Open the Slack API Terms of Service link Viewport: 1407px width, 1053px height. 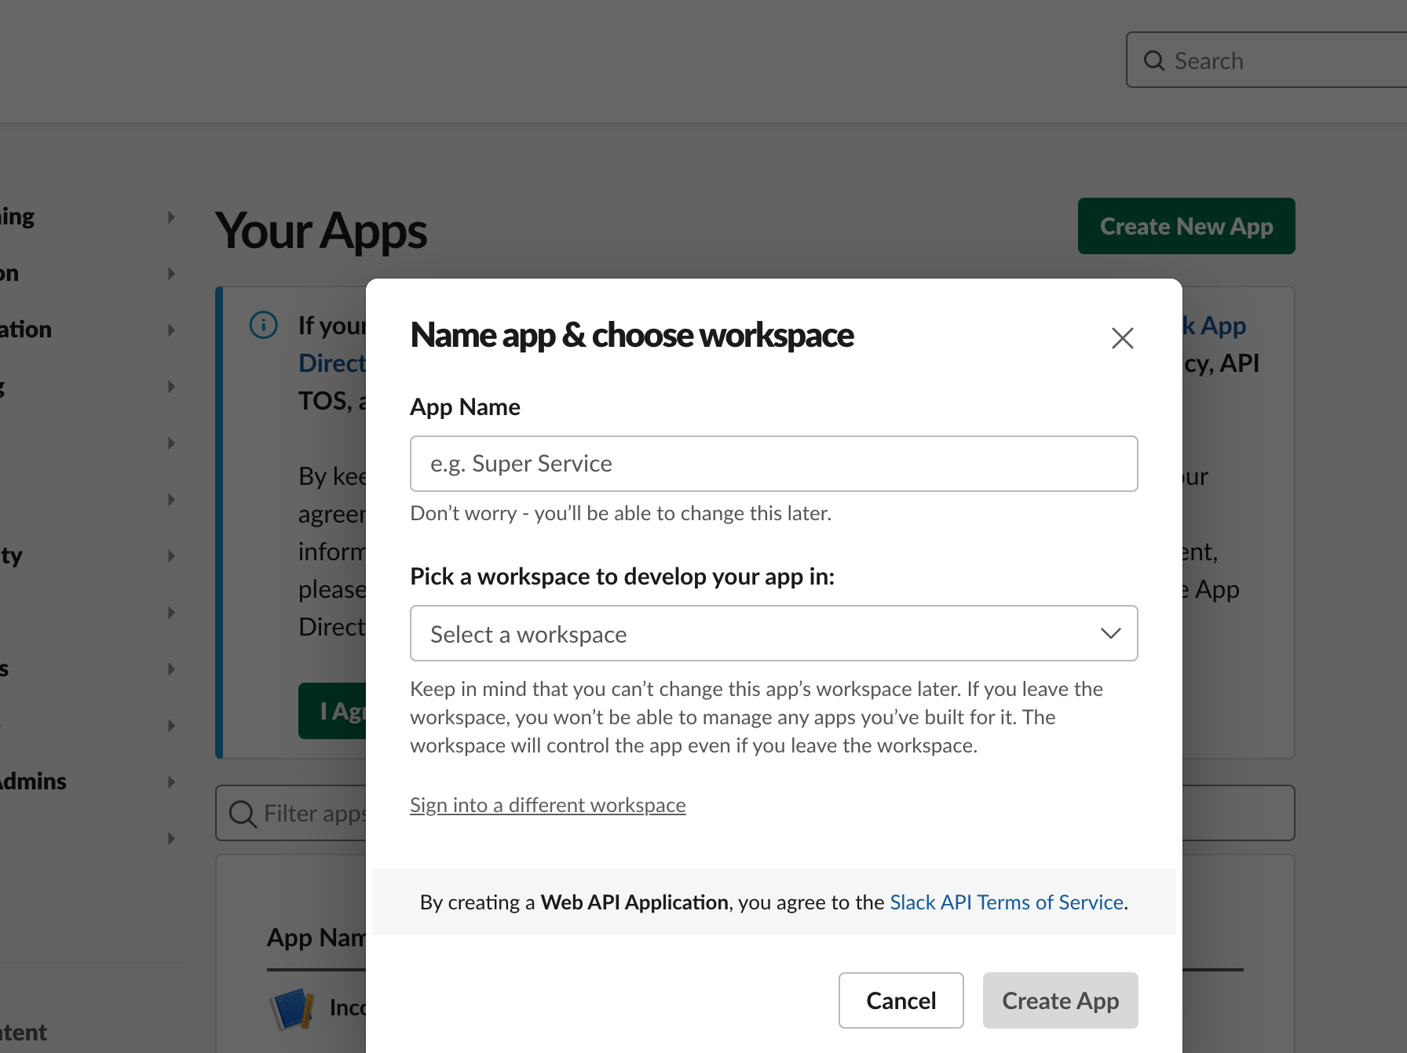[x=1007, y=902]
